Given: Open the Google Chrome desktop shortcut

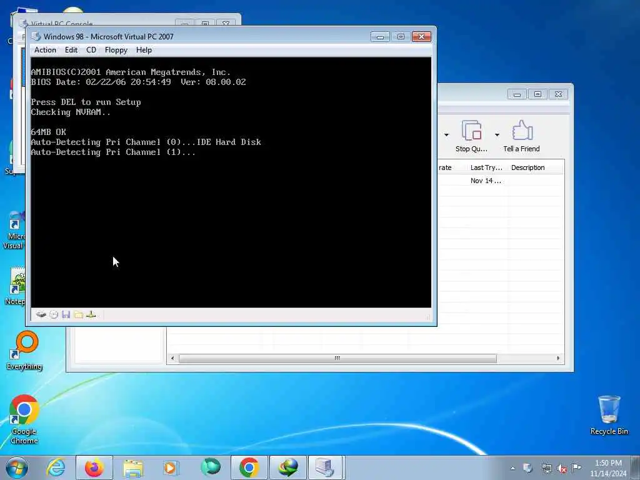Looking at the screenshot, I should [x=24, y=420].
